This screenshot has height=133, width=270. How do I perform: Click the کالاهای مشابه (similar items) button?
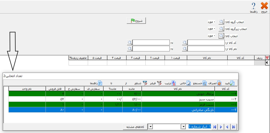point(136,127)
